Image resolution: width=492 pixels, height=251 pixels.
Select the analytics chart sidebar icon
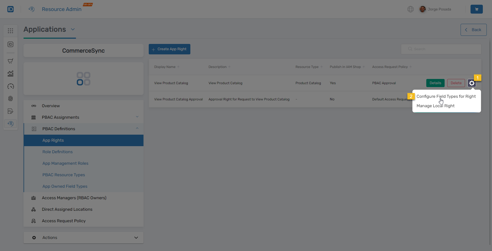pos(10,73)
